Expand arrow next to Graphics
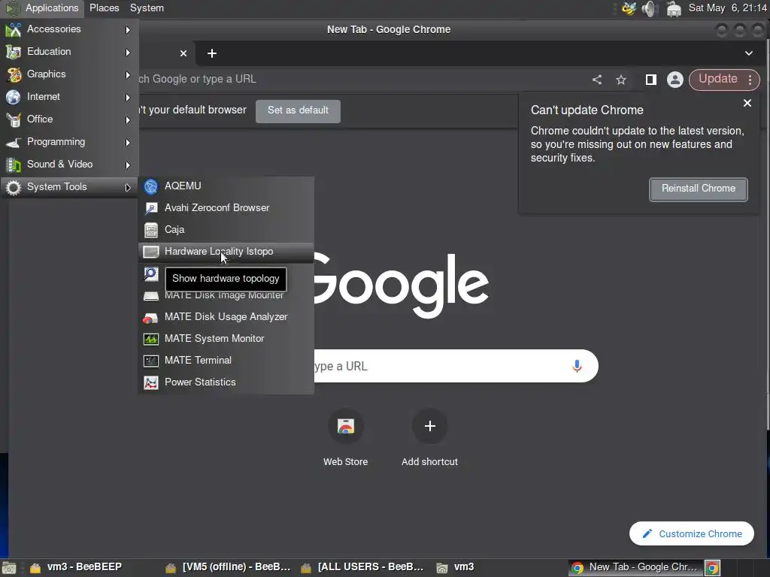The image size is (770, 577). coord(128,74)
